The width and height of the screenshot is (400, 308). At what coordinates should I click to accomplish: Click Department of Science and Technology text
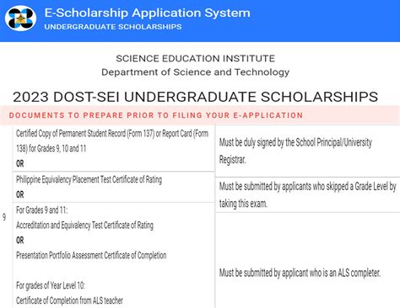(x=195, y=72)
